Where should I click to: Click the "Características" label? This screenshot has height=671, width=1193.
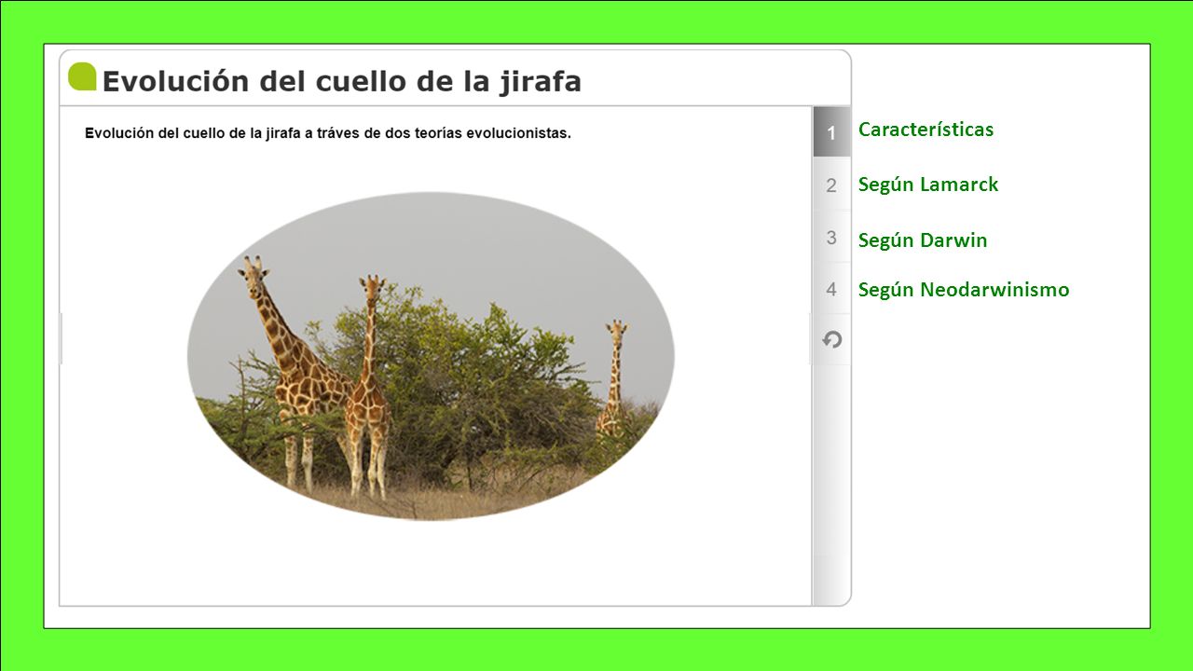[x=926, y=130]
